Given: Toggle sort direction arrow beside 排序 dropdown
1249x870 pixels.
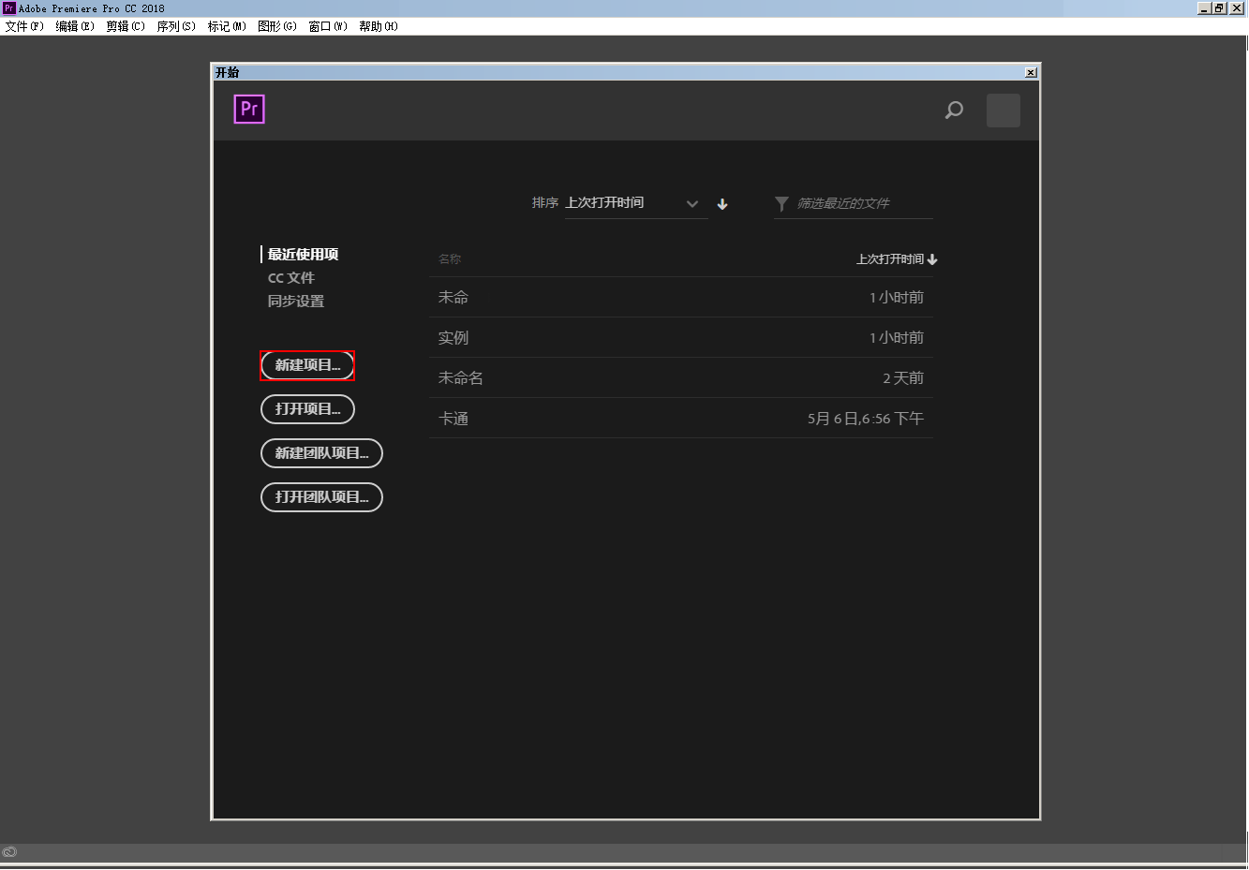Looking at the screenshot, I should click(x=722, y=204).
